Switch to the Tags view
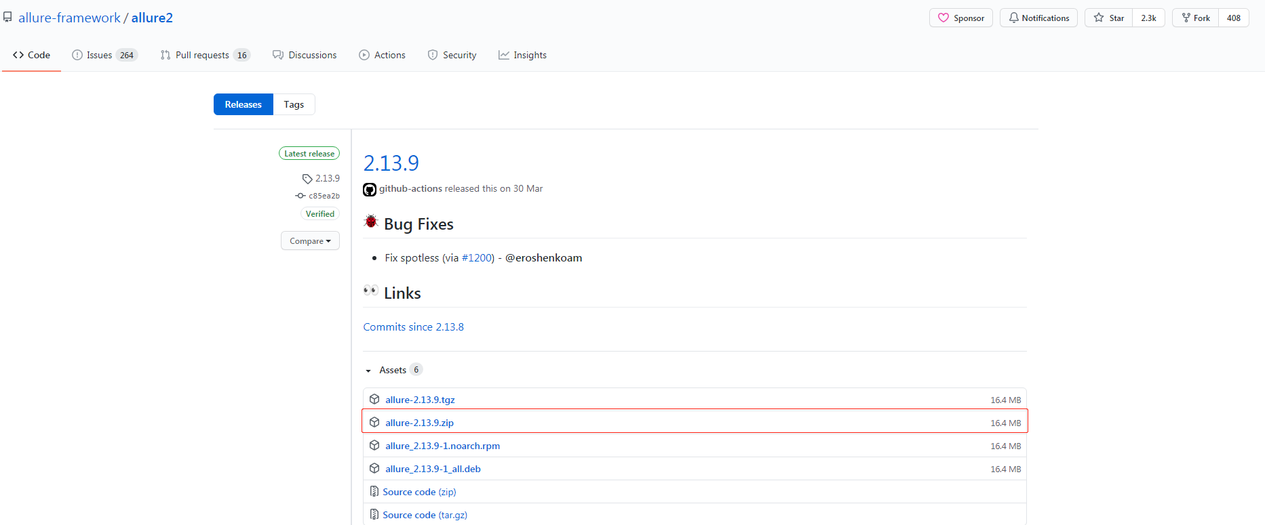1265x525 pixels. tap(294, 104)
